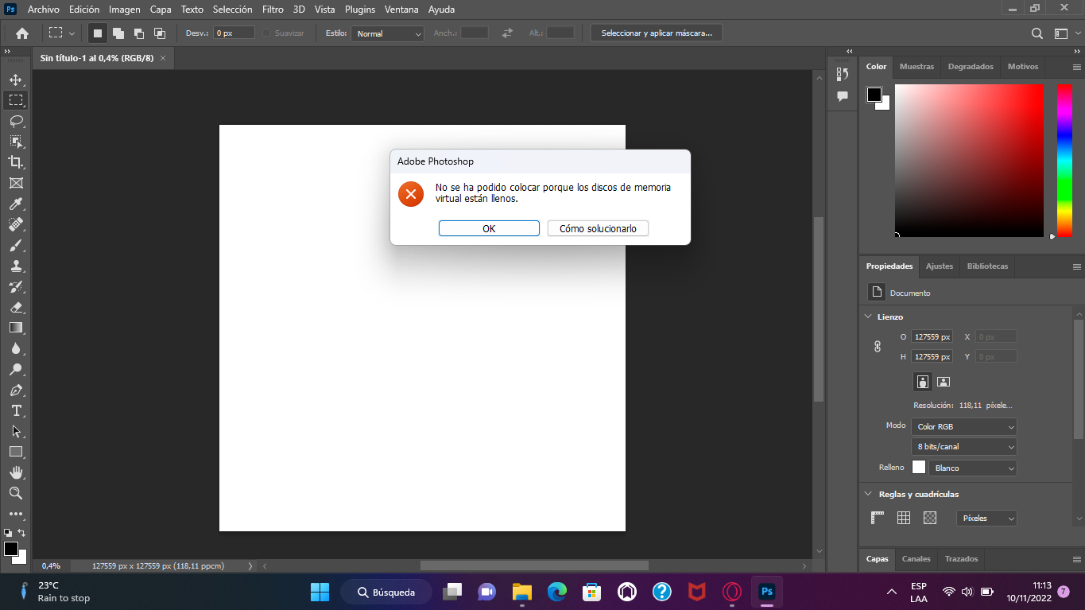Open the Estilo Normal dropdown

(388, 33)
